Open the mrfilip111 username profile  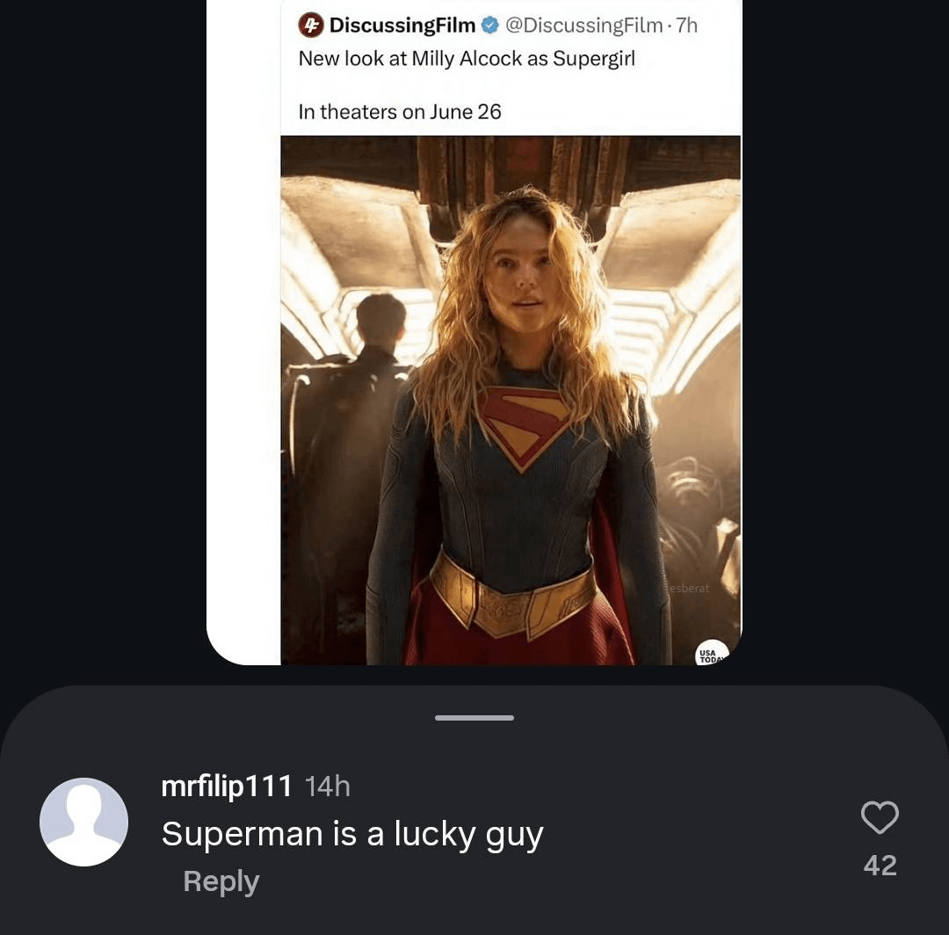227,786
